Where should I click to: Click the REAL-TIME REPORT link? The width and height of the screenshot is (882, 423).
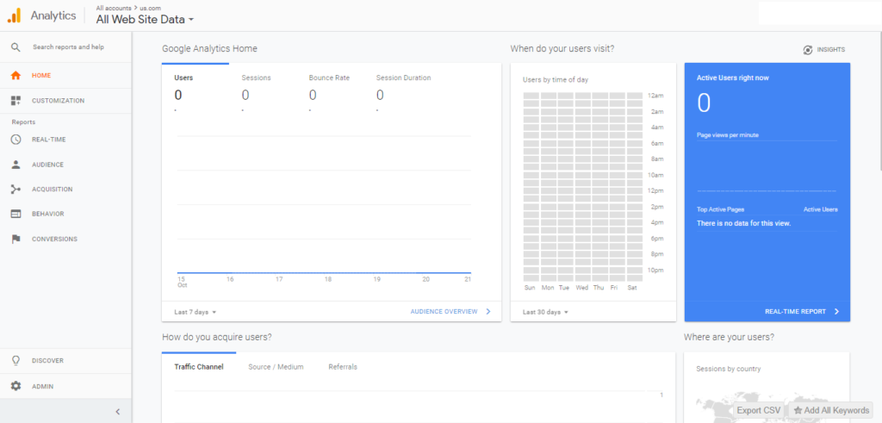pyautogui.click(x=795, y=312)
